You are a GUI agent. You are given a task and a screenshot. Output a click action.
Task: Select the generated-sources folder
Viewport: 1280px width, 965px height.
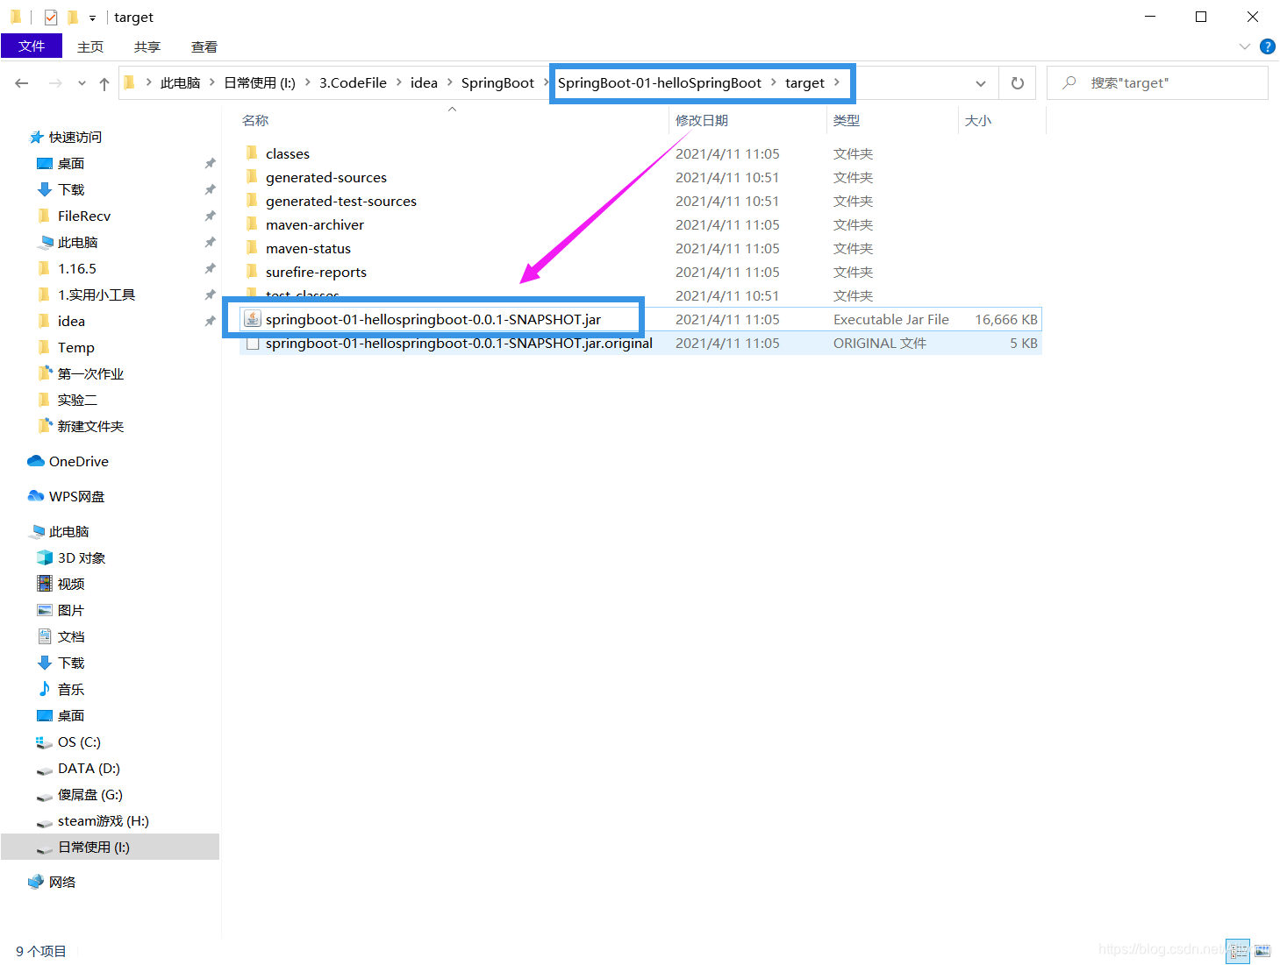(326, 178)
